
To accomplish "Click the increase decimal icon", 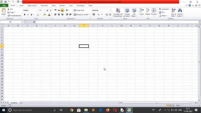I will (x=107, y=15).
